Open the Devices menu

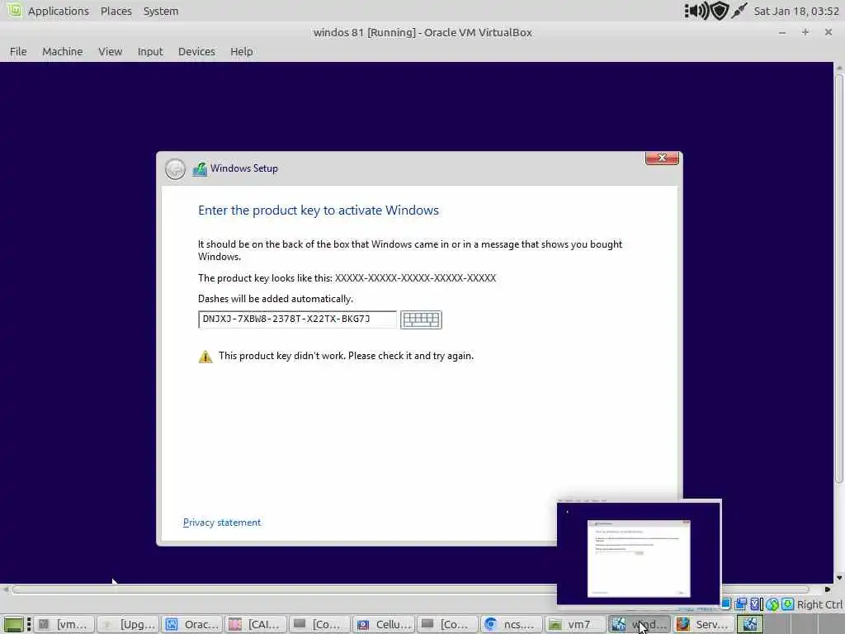[x=196, y=52]
